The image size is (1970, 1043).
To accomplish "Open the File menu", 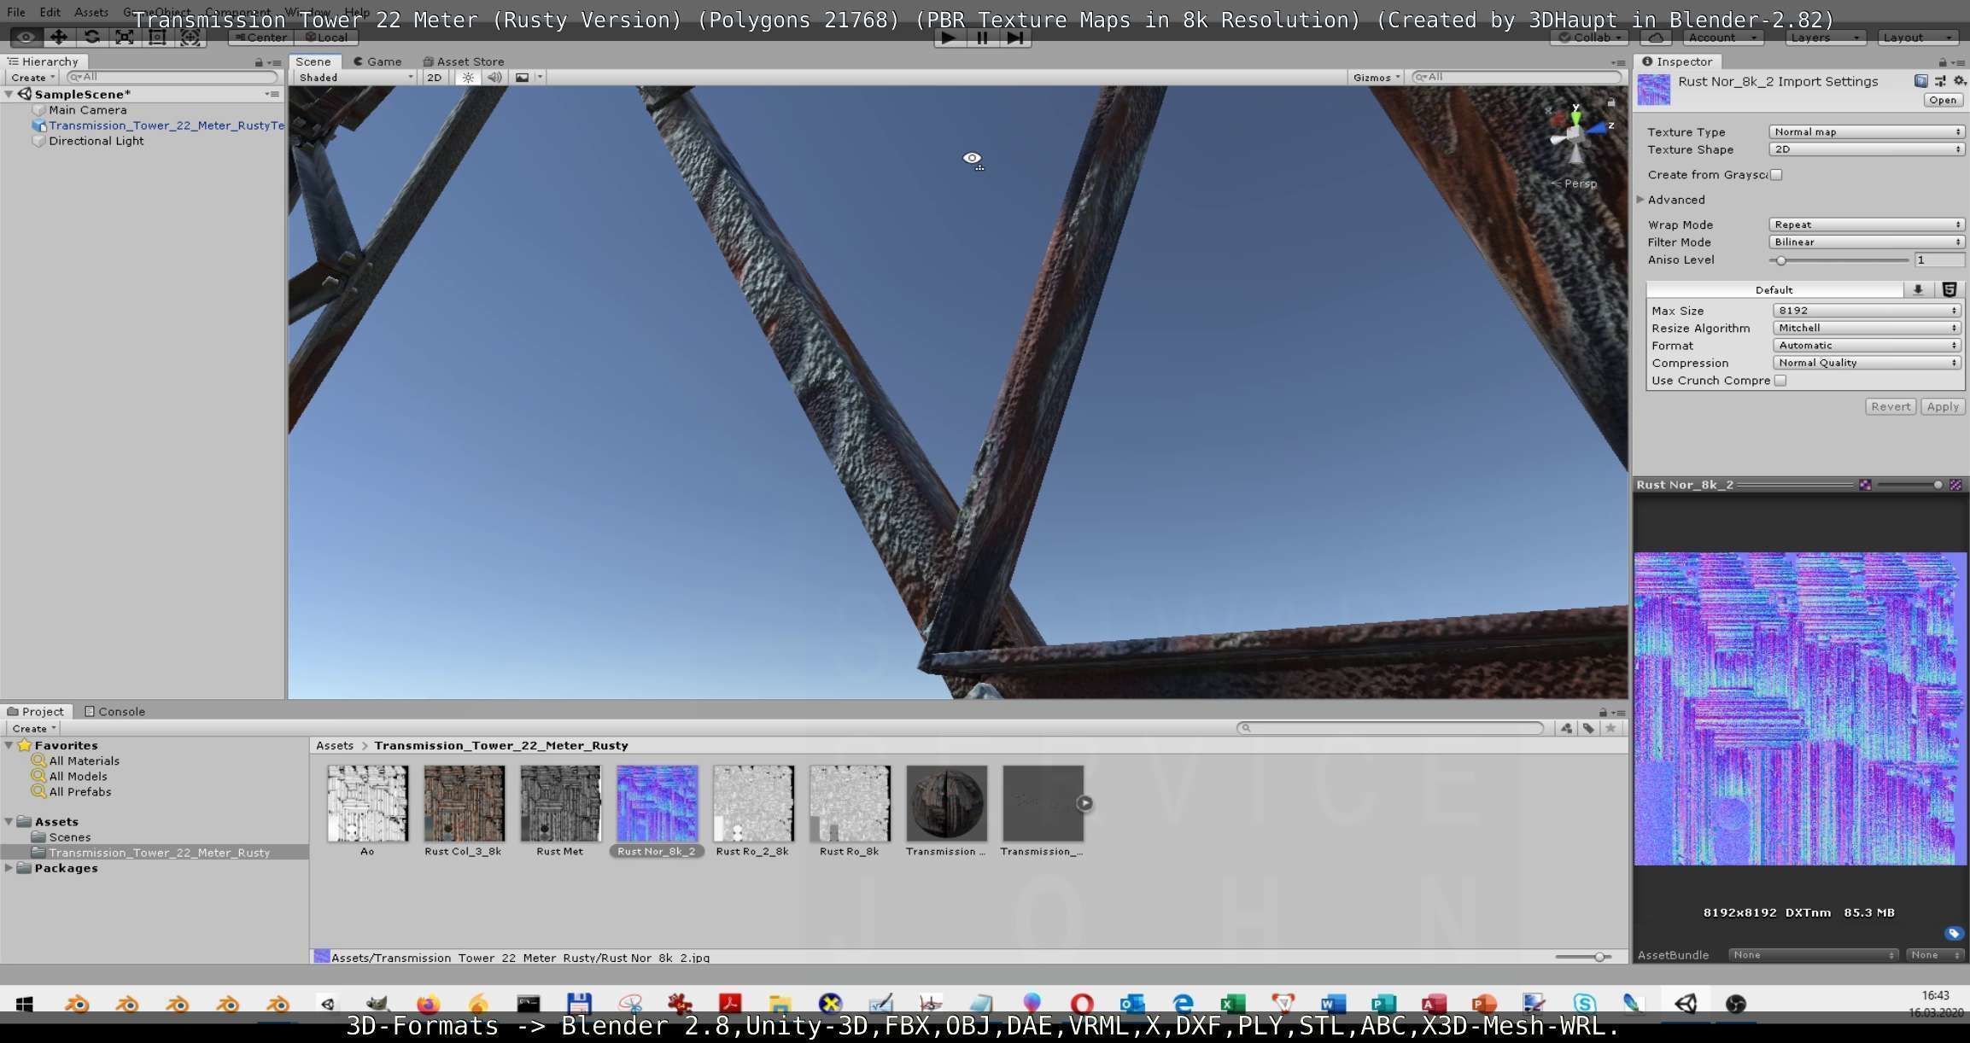I will pyautogui.click(x=15, y=13).
